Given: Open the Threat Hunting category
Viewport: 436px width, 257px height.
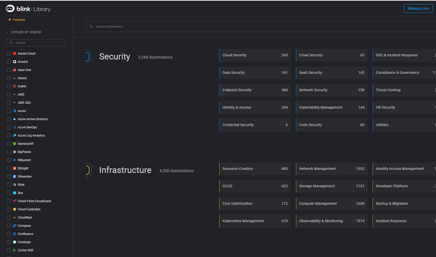Looking at the screenshot, I should 404,90.
